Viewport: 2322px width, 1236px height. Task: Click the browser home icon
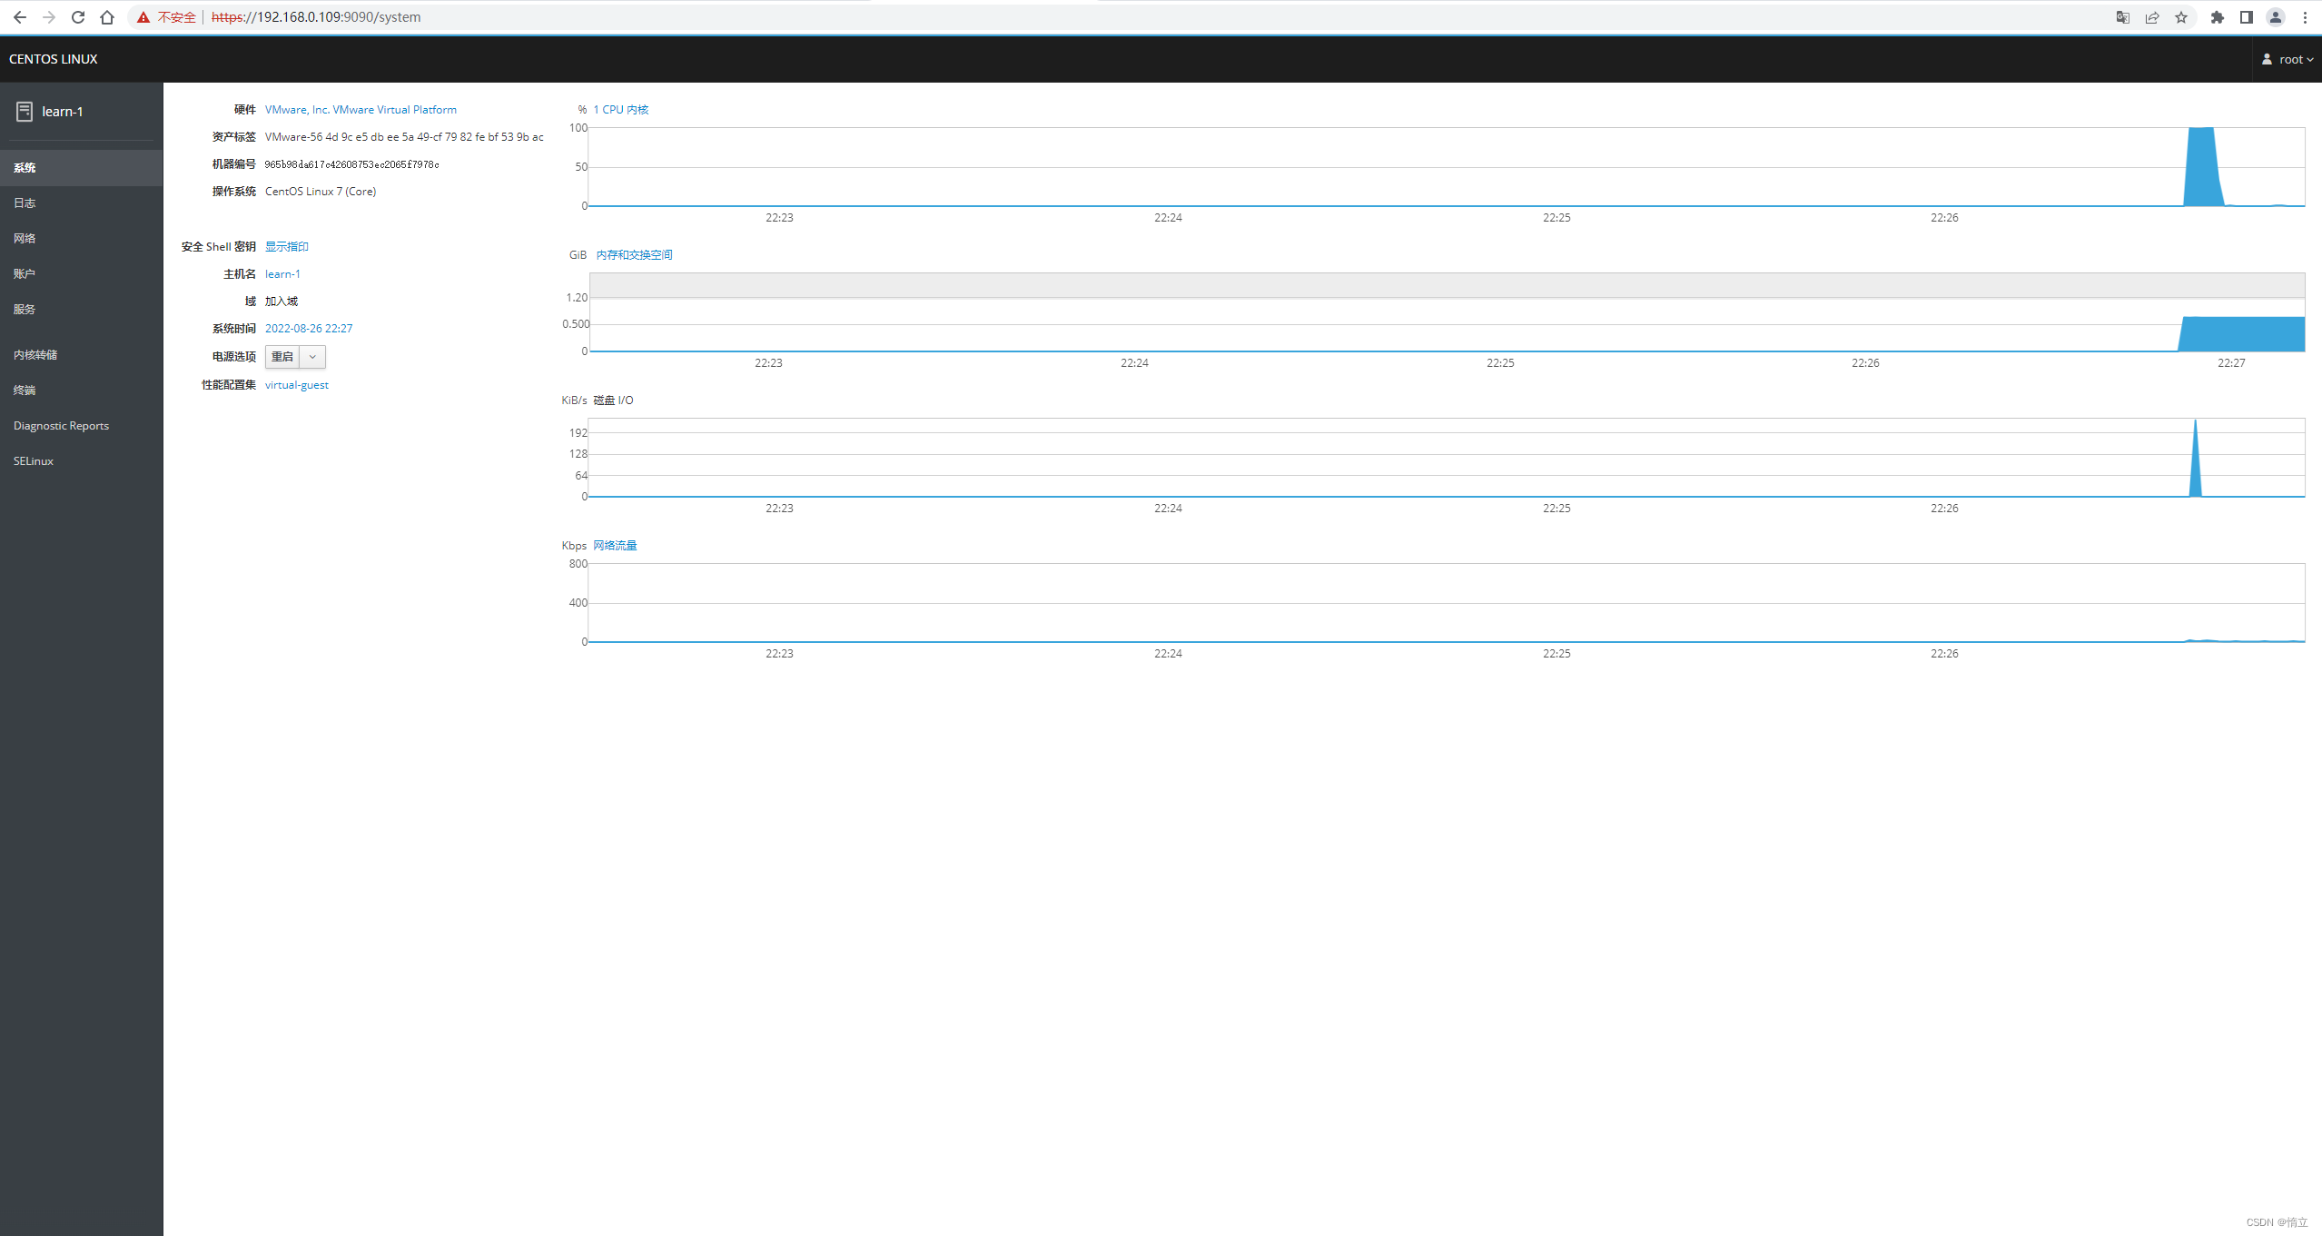107,17
